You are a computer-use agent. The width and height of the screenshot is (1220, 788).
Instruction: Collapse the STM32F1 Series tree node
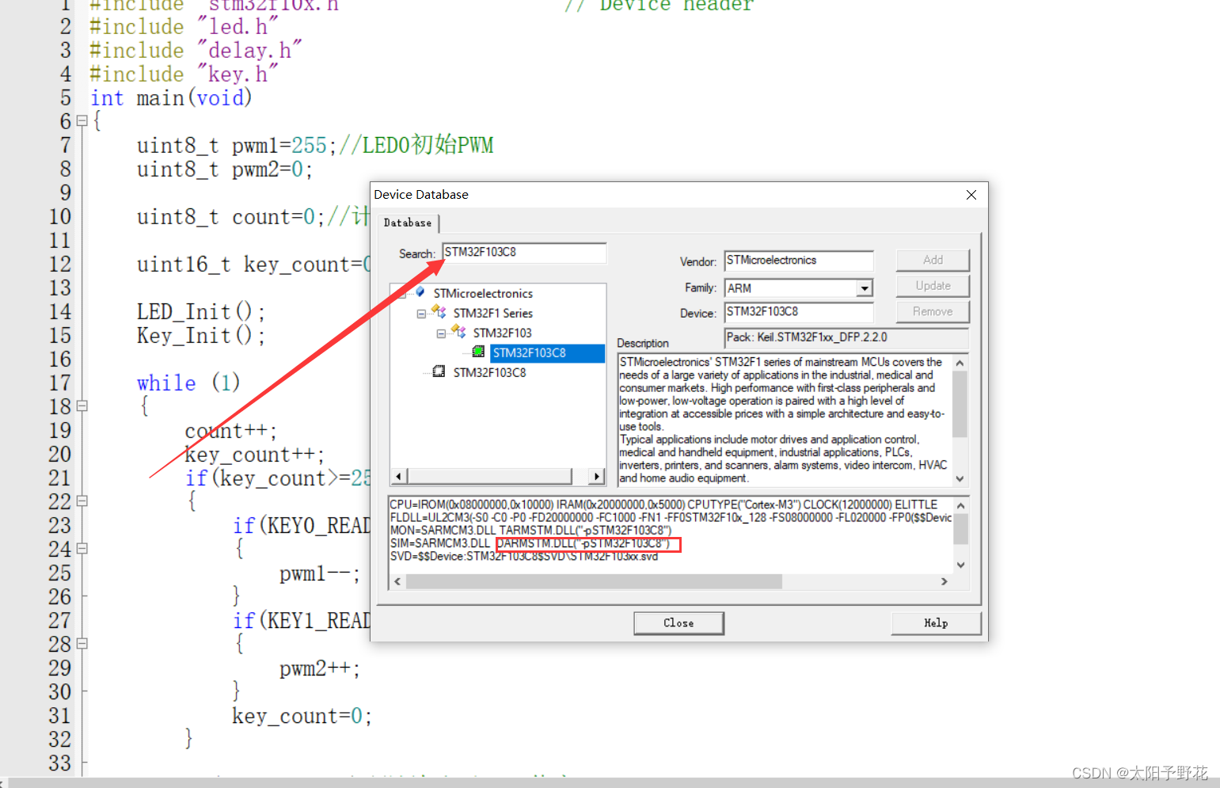tap(421, 314)
